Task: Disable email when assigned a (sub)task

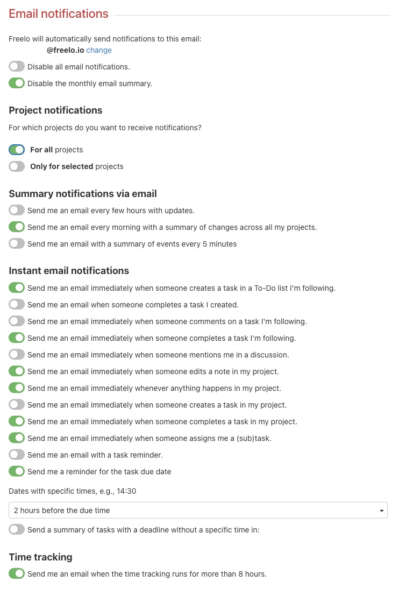Action: tap(17, 438)
